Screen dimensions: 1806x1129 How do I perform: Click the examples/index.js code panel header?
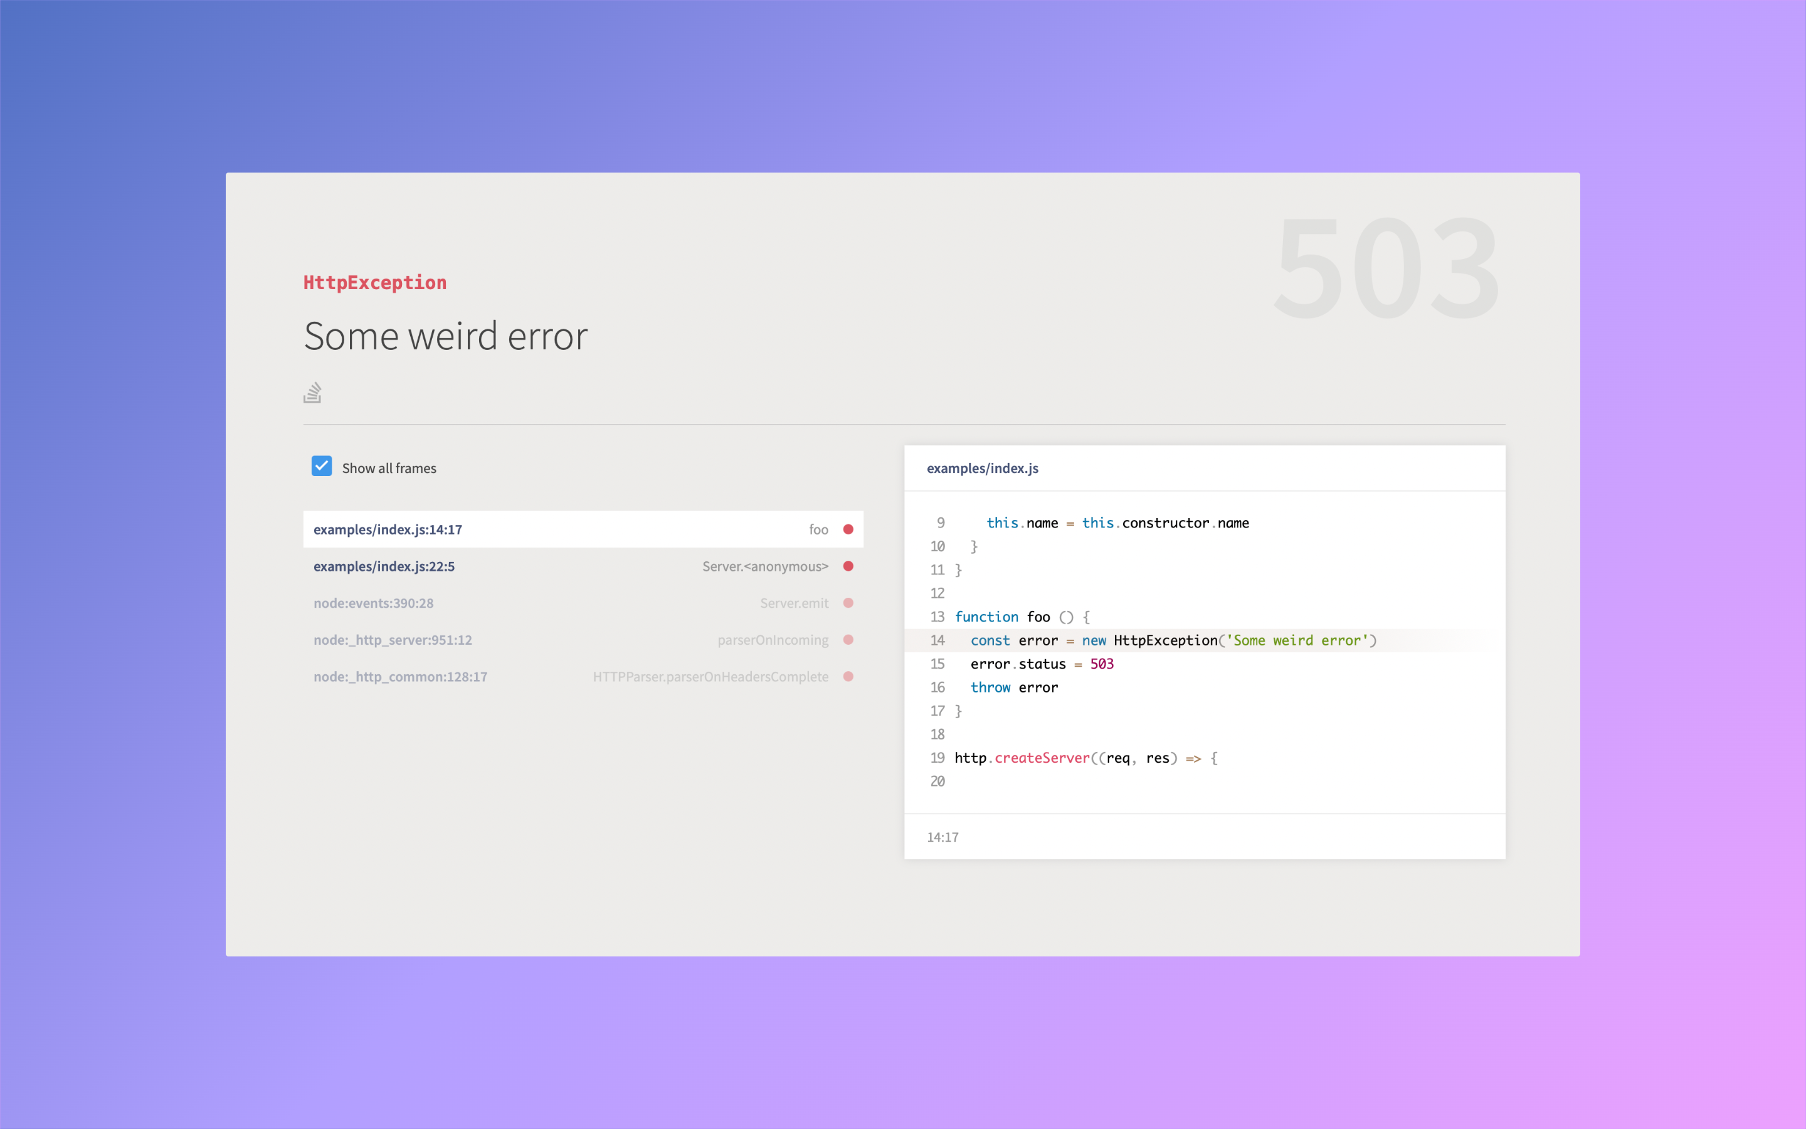point(982,468)
